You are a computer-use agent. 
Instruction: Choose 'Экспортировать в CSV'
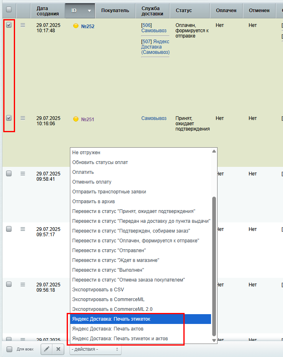tap(140, 290)
